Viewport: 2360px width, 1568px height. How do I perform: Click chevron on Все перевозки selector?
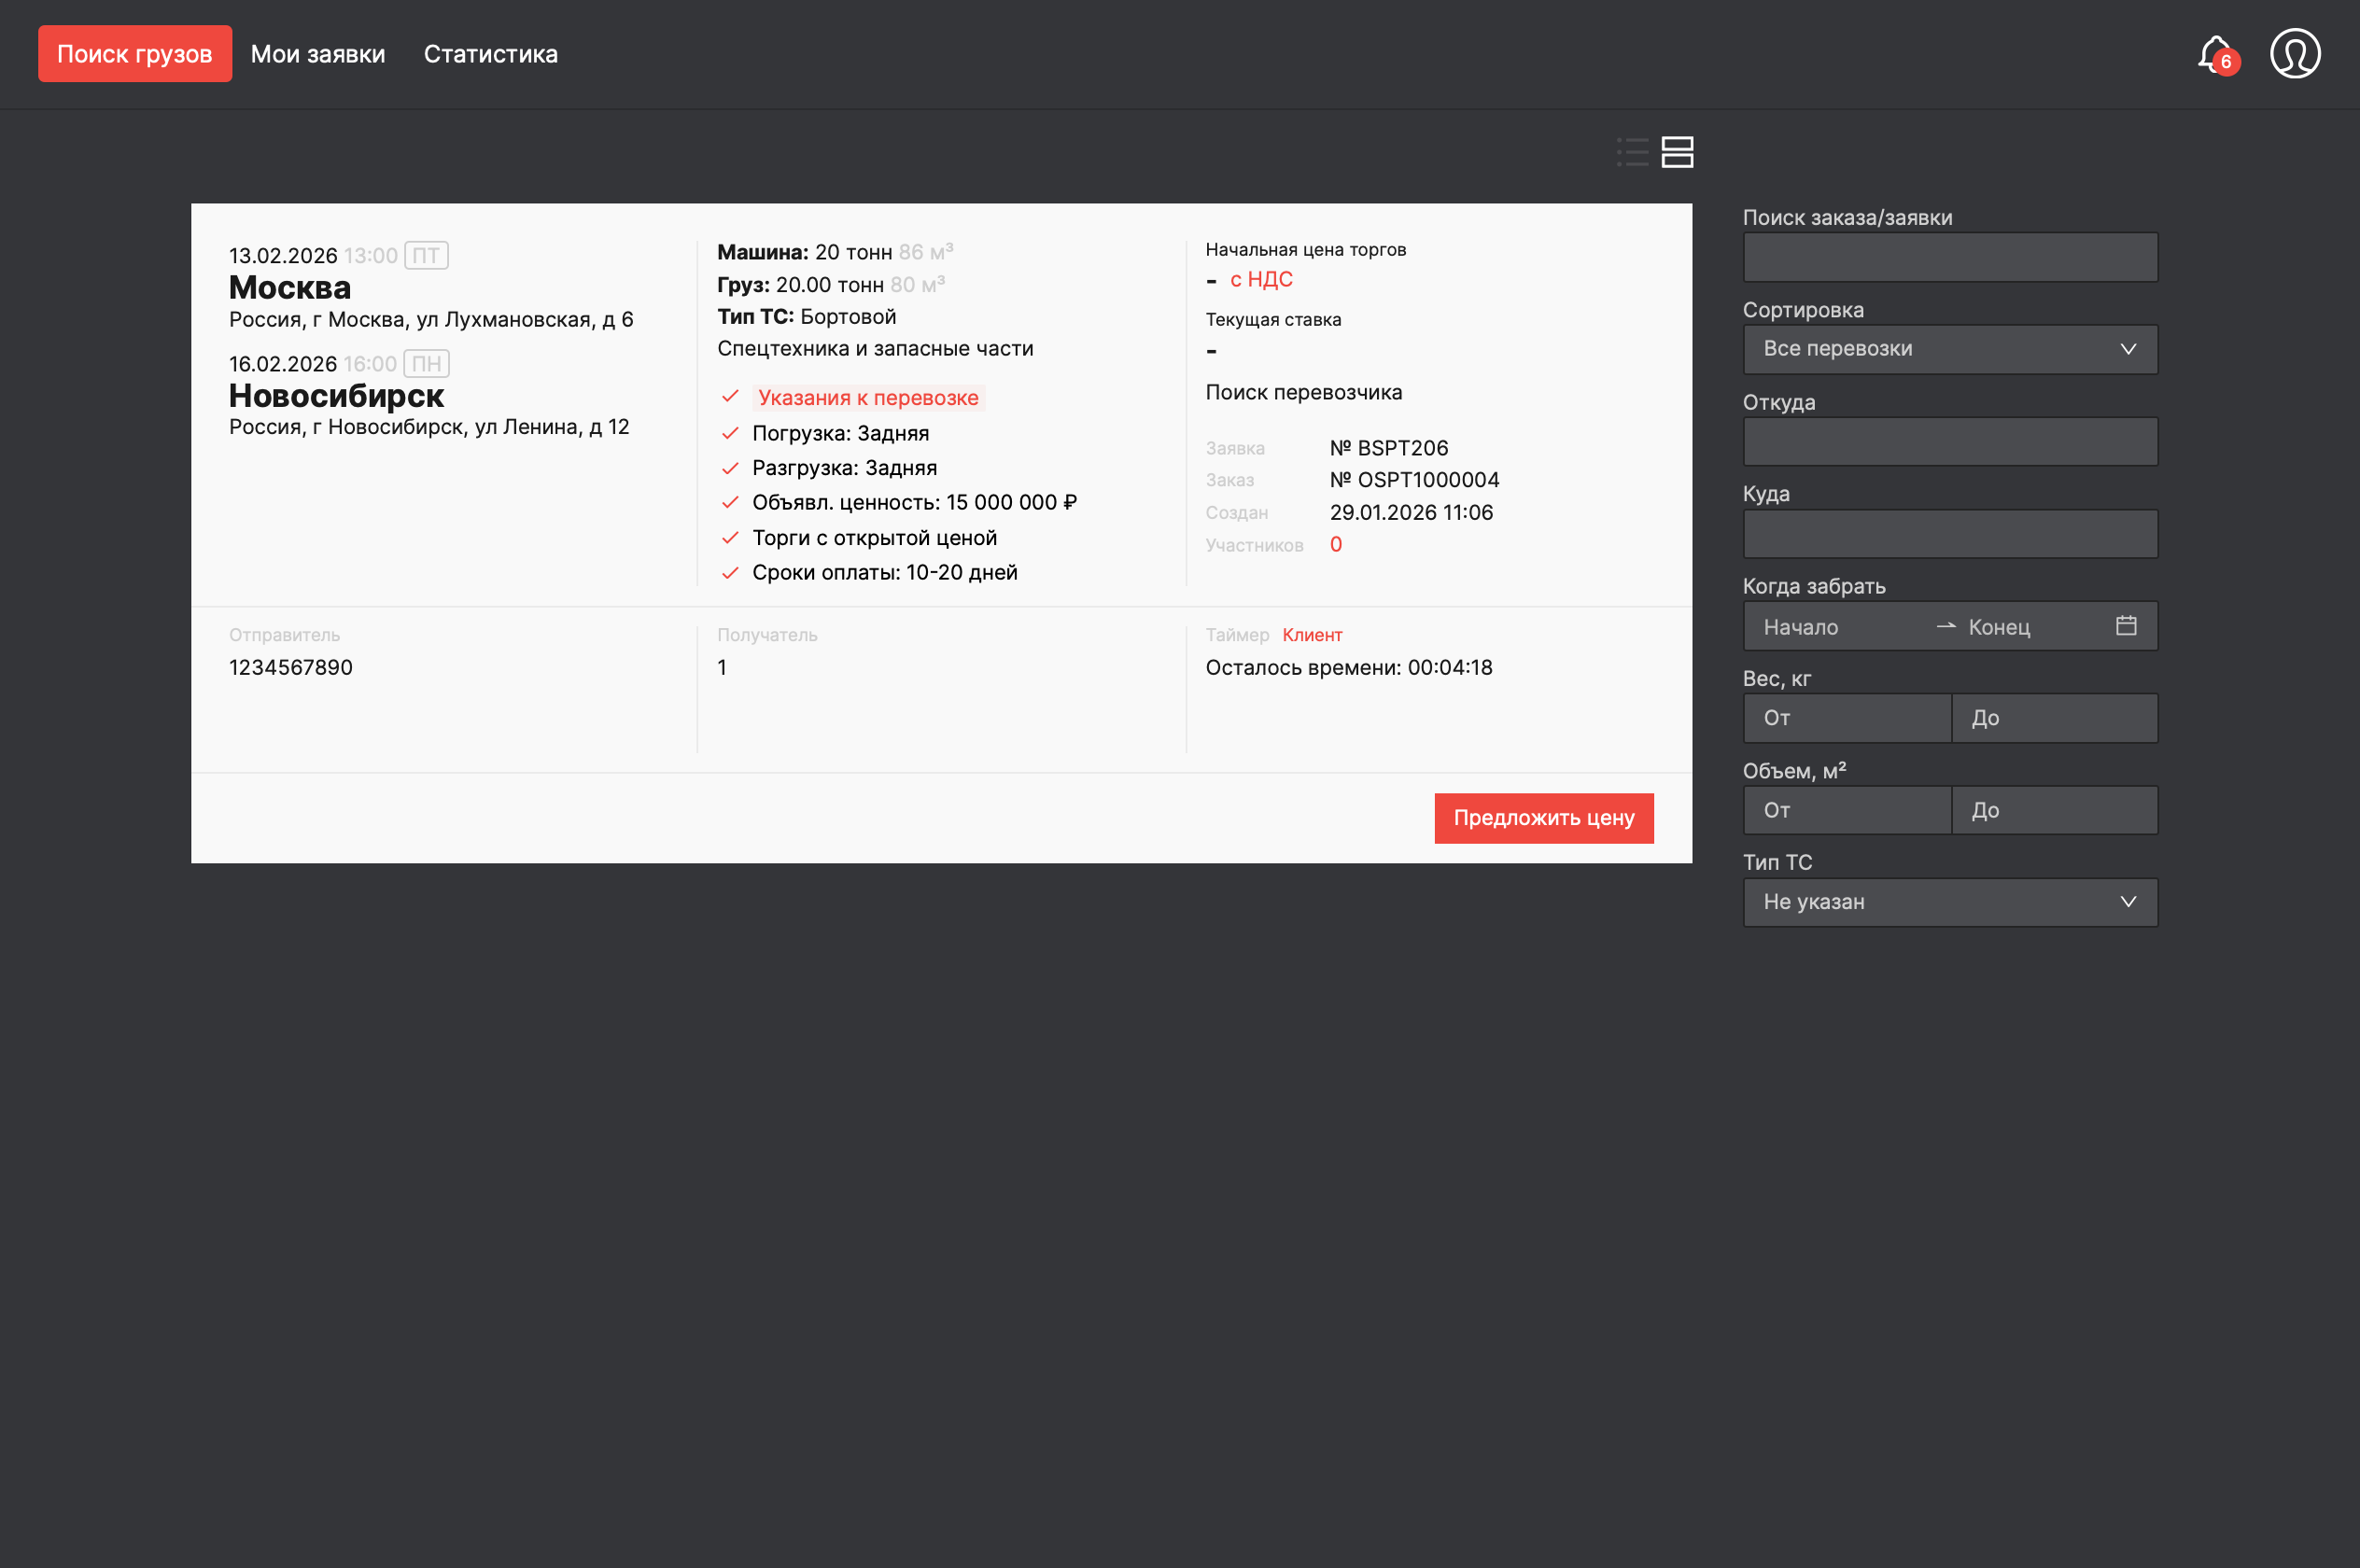click(2128, 349)
